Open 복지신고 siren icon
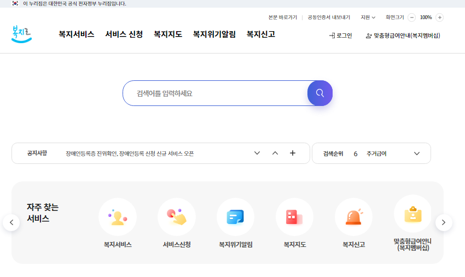465x277 pixels. [353, 217]
